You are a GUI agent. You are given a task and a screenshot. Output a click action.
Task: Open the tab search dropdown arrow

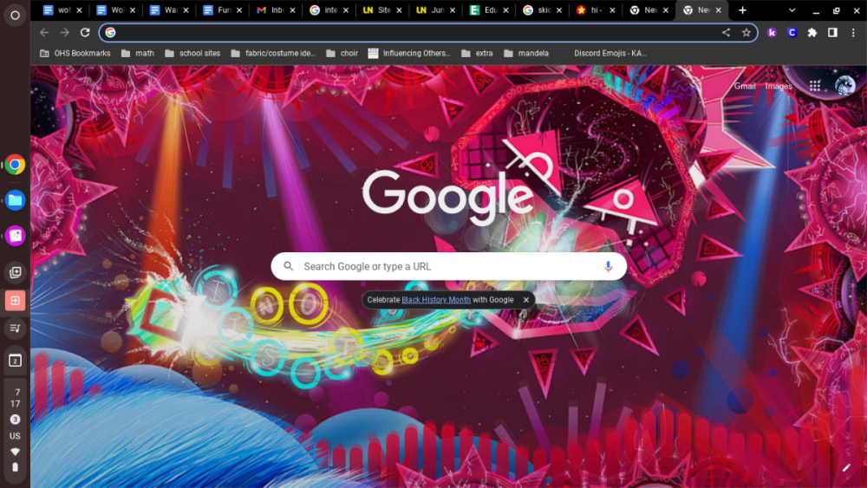pyautogui.click(x=792, y=10)
